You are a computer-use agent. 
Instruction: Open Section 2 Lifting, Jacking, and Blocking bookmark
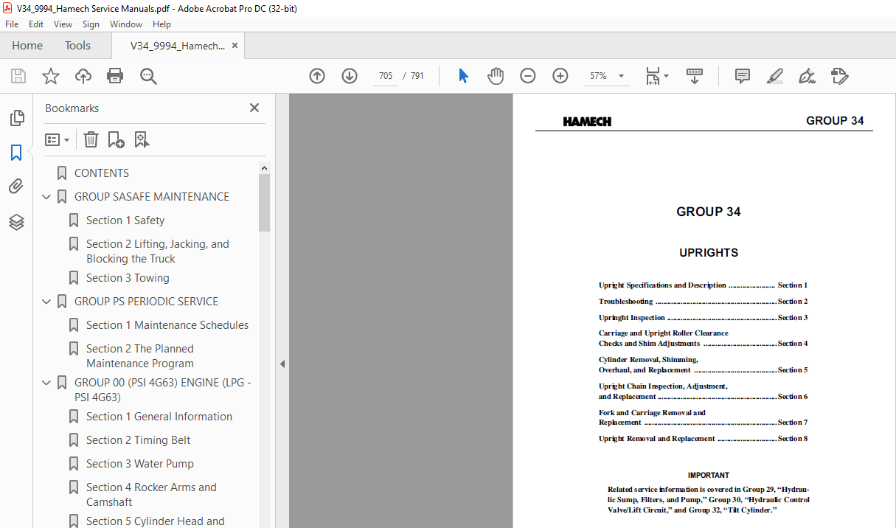tap(158, 251)
